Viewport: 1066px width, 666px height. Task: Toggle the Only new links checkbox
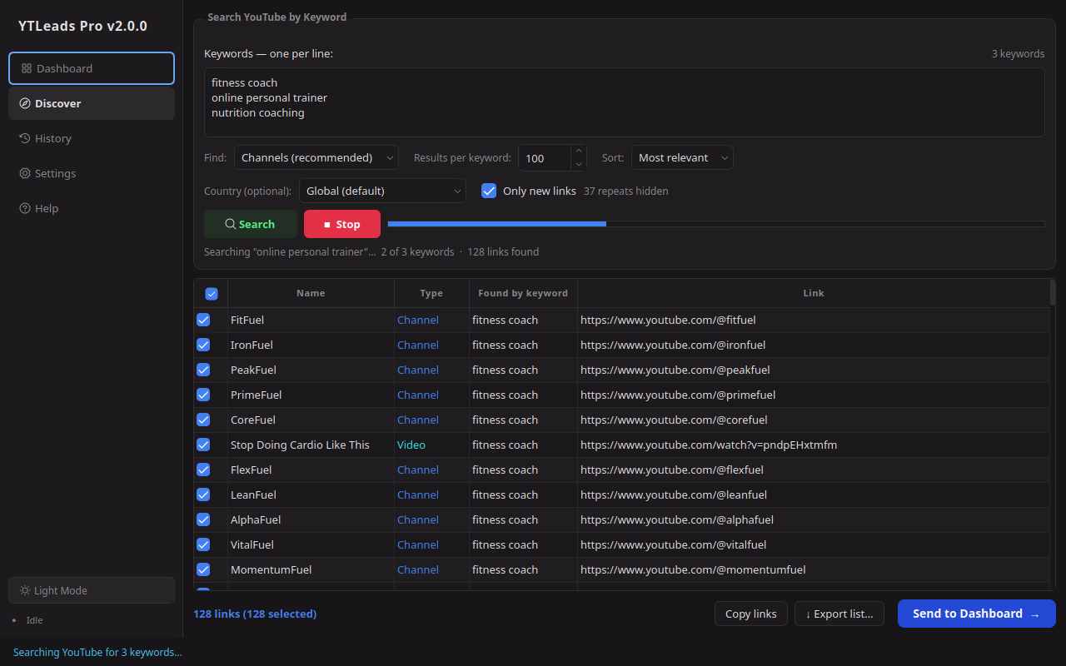[489, 191]
